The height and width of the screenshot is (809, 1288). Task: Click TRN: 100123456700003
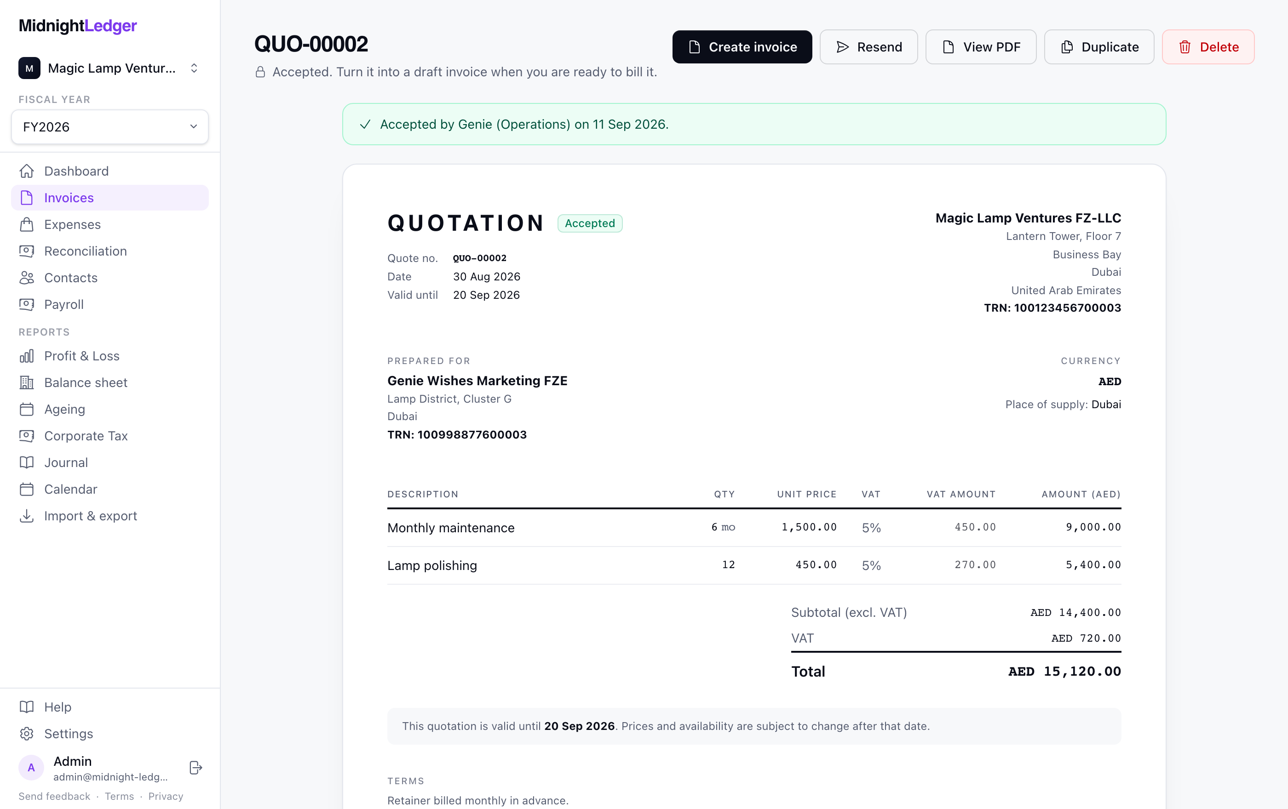point(1052,308)
